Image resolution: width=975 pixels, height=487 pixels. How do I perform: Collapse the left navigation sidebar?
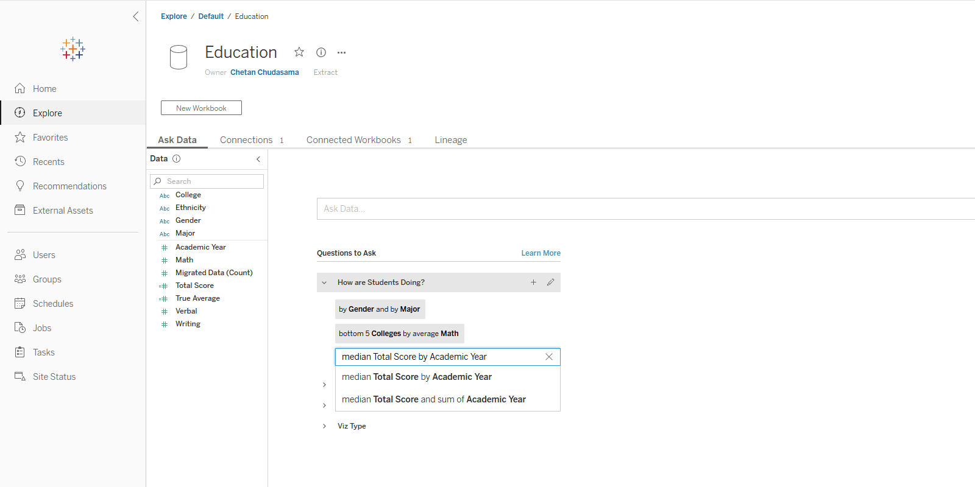[135, 16]
